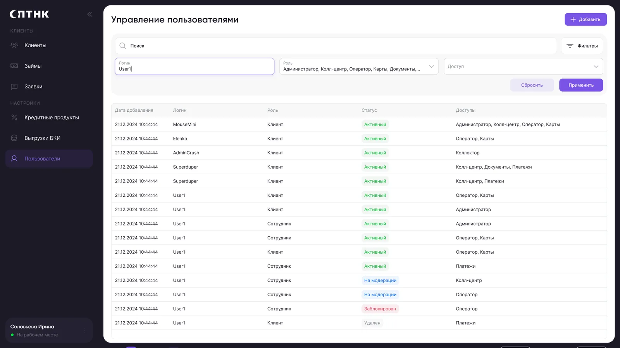Click the Статус column header
Viewport: 620px width, 348px height.
(369, 110)
